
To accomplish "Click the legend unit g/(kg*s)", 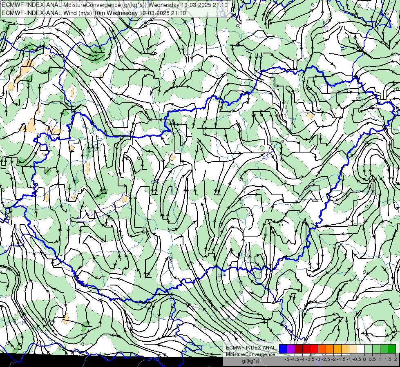I will [x=250, y=361].
